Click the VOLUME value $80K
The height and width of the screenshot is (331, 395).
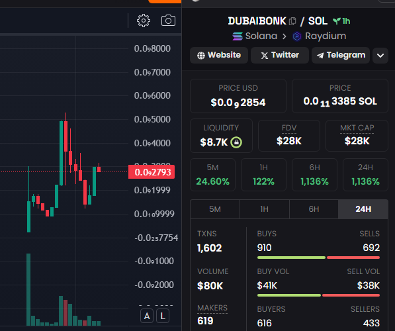210,286
